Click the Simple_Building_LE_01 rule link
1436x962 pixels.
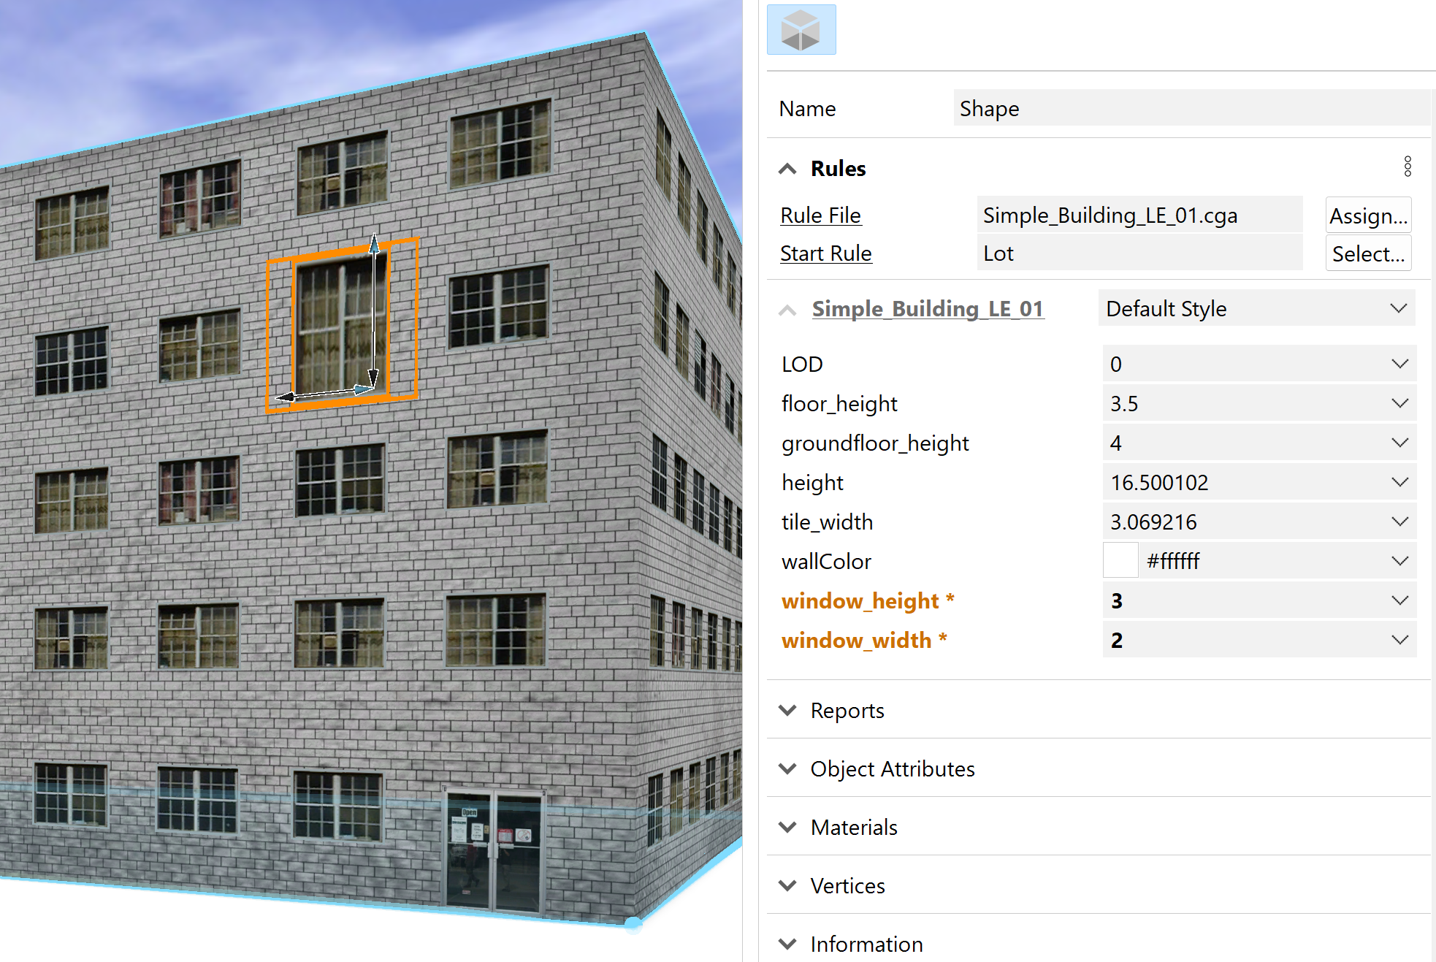[928, 308]
